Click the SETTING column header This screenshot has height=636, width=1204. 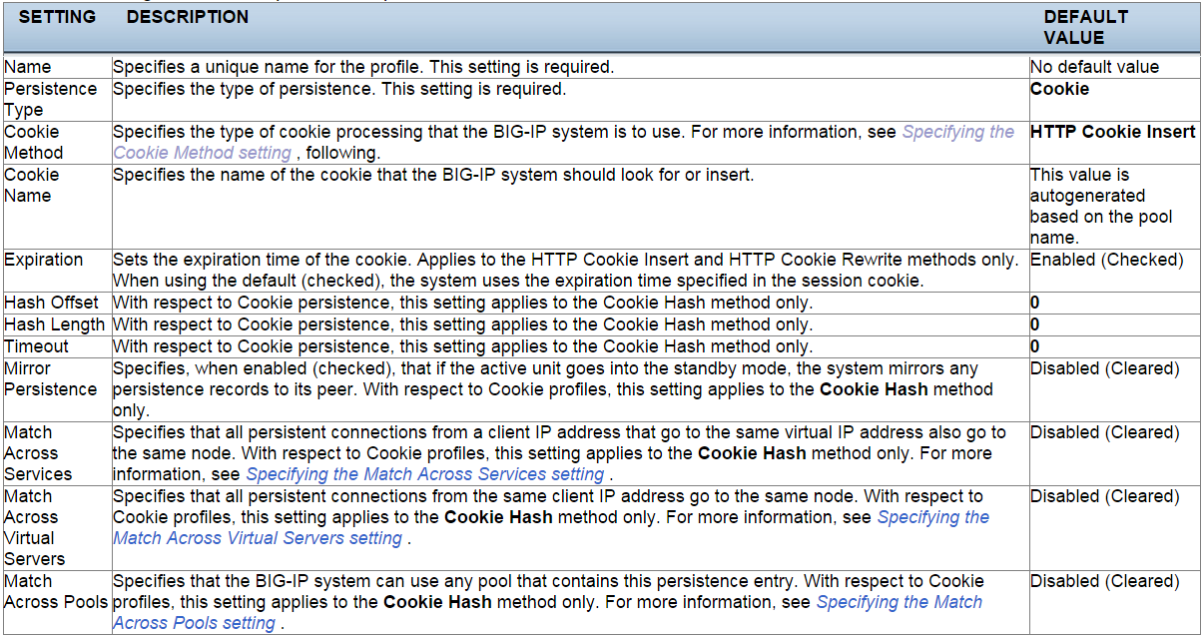click(x=58, y=17)
